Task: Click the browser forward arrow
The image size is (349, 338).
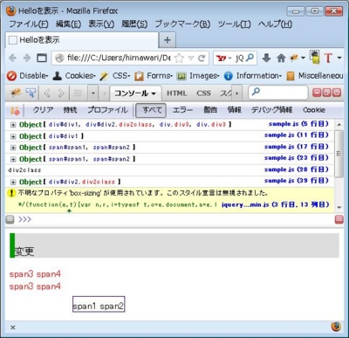Action: pyautogui.click(x=27, y=58)
